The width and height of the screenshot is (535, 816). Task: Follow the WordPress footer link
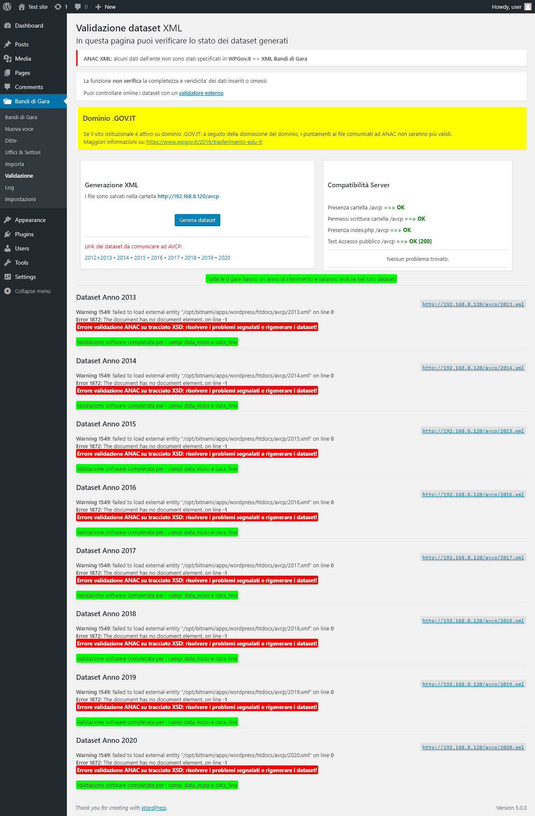(x=154, y=808)
